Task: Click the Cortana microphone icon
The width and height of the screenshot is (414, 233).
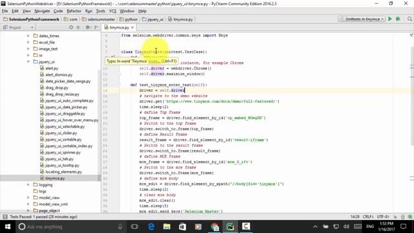Action: coord(120,227)
